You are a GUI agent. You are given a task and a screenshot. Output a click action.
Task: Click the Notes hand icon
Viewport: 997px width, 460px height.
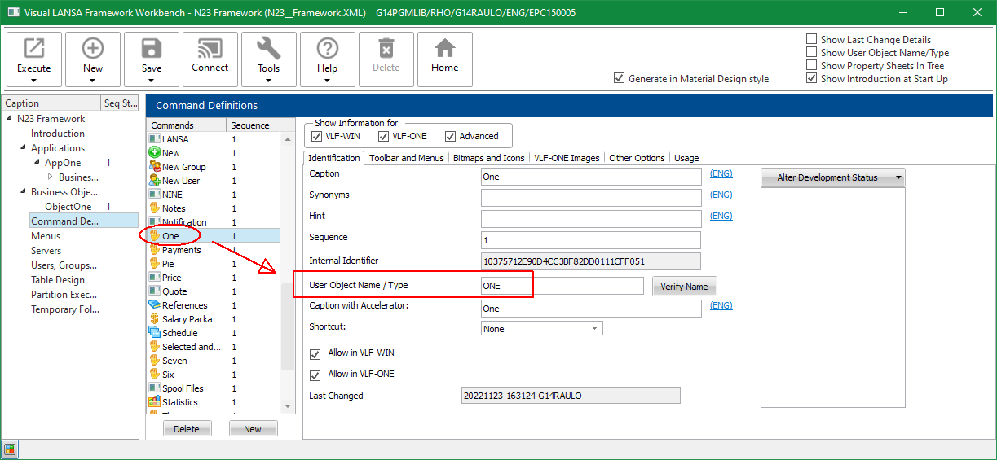(154, 208)
